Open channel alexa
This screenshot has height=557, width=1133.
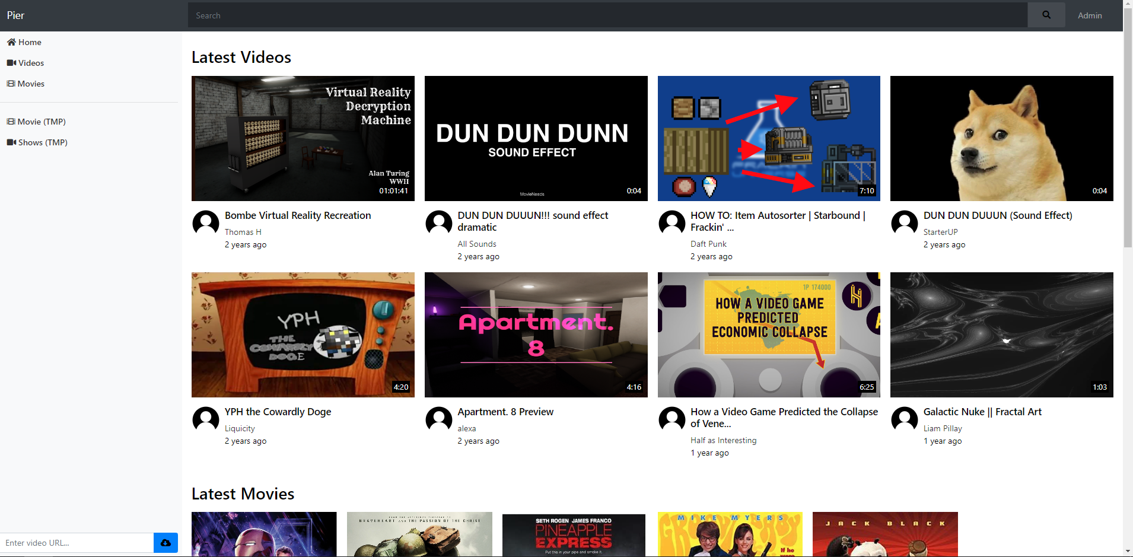[x=466, y=428]
